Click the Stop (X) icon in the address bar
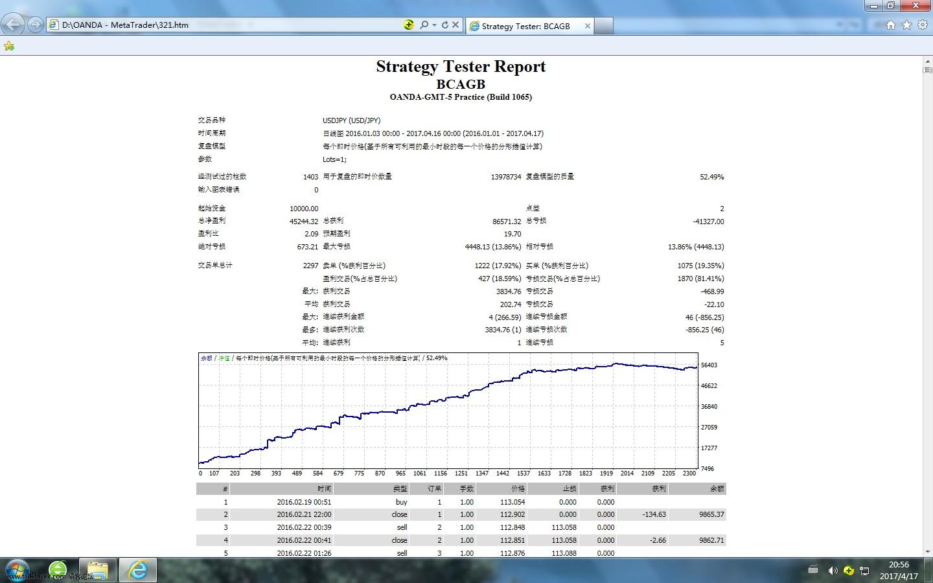Image resolution: width=933 pixels, height=583 pixels. [455, 25]
